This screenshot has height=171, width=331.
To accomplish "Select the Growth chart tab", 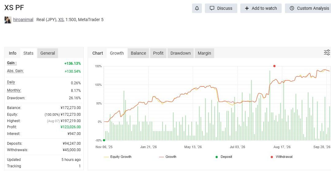I will (x=117, y=53).
